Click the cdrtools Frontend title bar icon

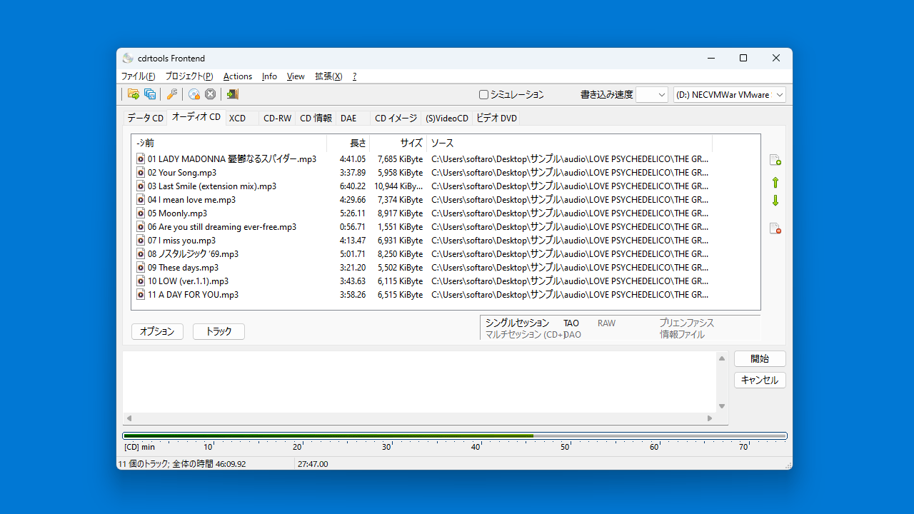point(128,59)
